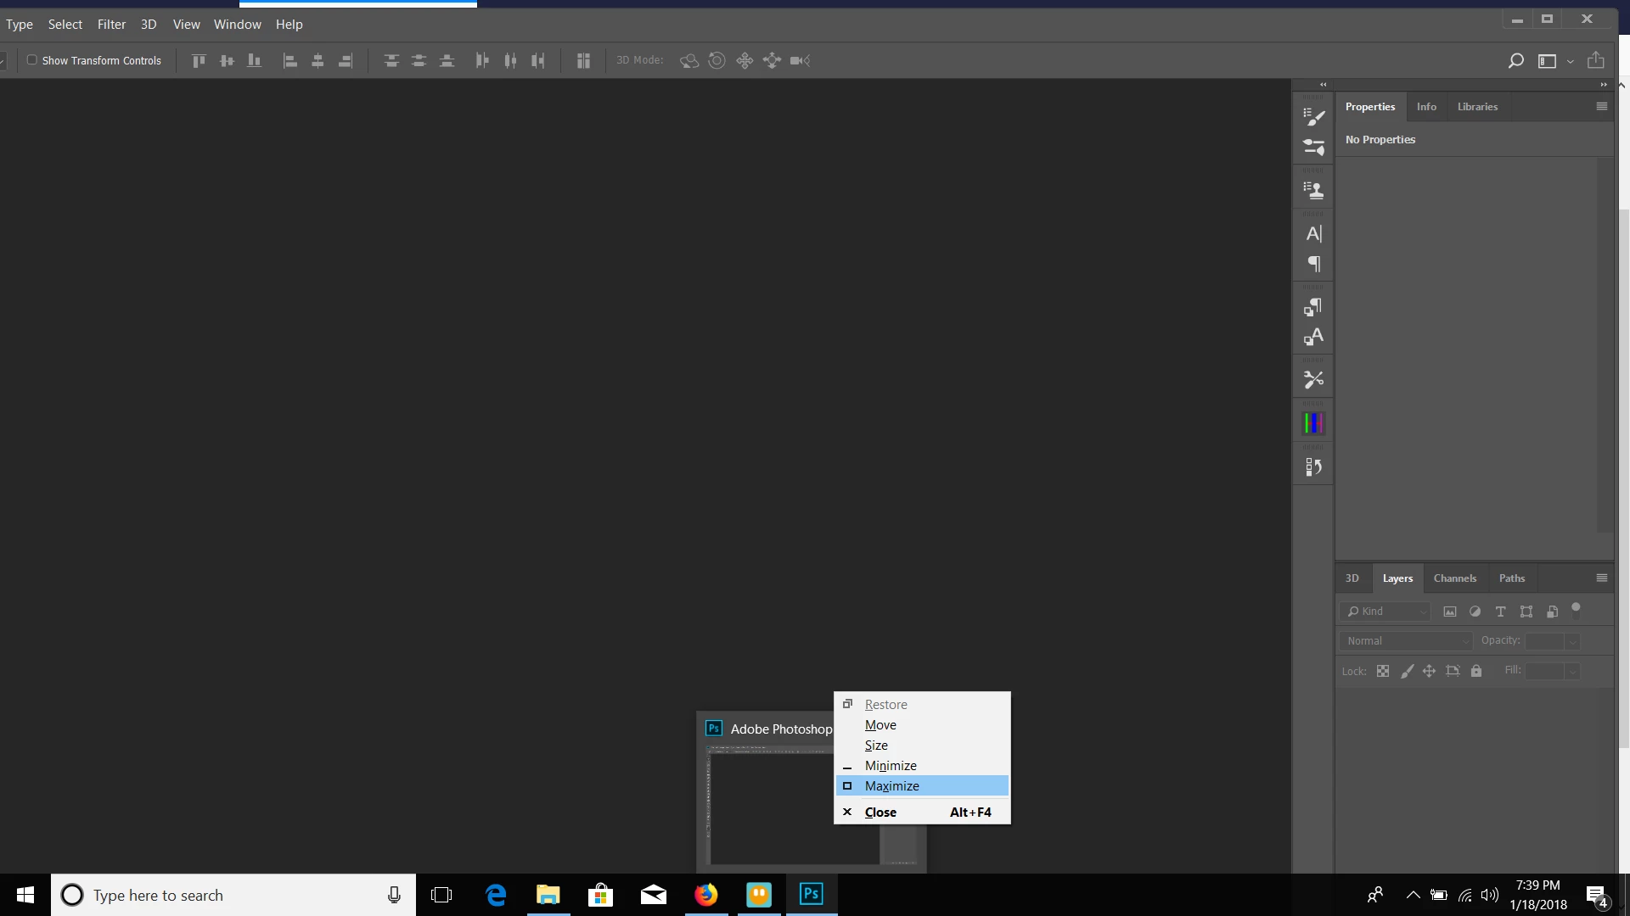
Task: Open the History panel icon
Action: [x=1313, y=466]
